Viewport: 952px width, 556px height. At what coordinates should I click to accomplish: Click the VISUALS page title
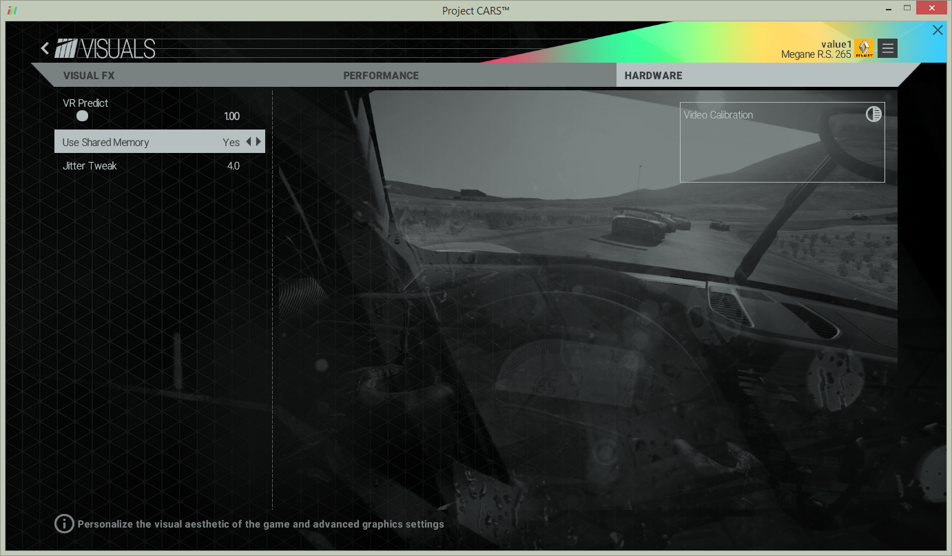point(118,49)
